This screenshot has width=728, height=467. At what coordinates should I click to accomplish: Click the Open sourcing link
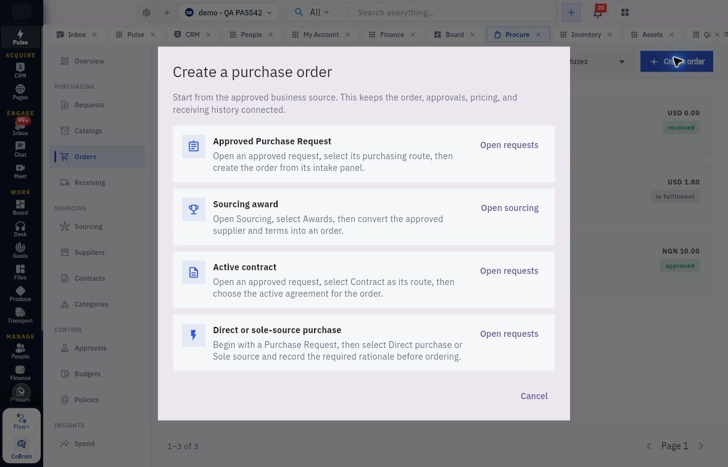pos(510,208)
